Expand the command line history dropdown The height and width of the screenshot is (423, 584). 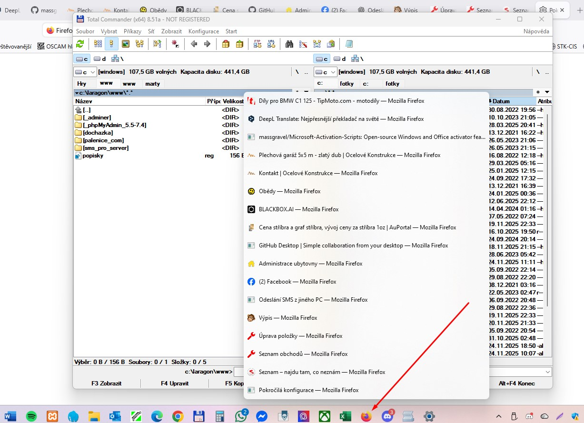point(548,372)
